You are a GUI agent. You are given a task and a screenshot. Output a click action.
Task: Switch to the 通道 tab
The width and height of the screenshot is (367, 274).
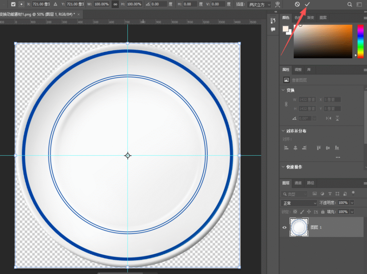[x=298, y=183]
